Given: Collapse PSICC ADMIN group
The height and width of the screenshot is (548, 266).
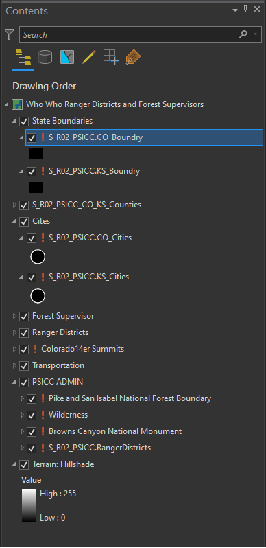Looking at the screenshot, I should (x=14, y=383).
